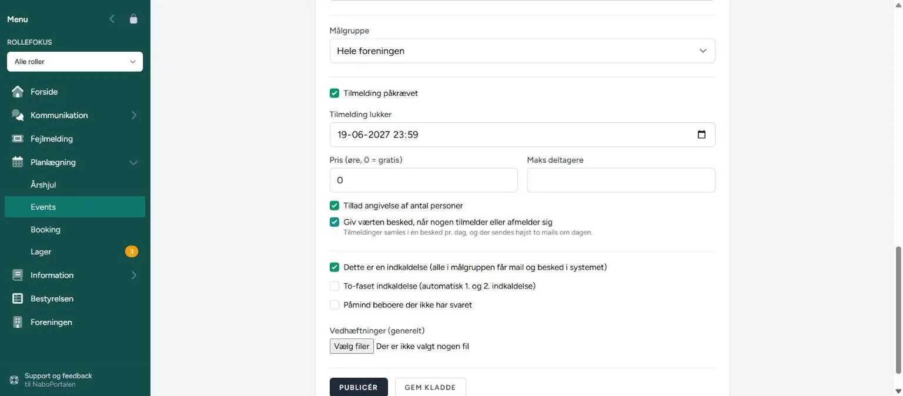Open the Alle roller dropdown
The height and width of the screenshot is (396, 903).
coord(75,62)
